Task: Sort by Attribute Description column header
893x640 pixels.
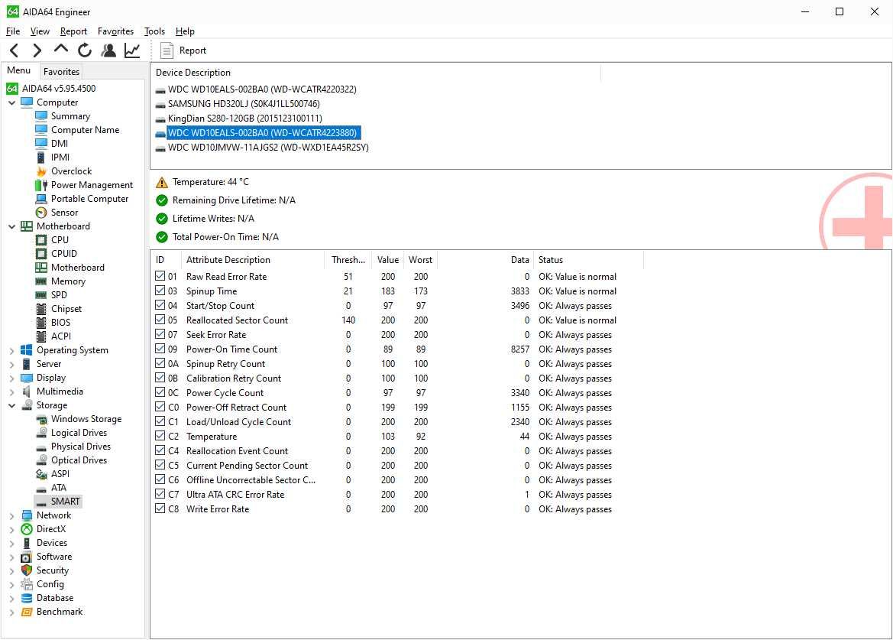Action: [x=252, y=260]
